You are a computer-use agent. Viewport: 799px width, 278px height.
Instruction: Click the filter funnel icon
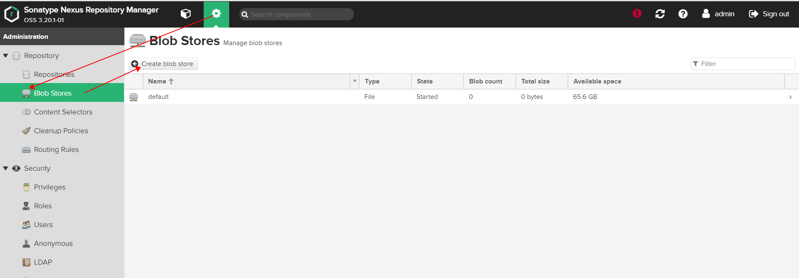tap(695, 64)
